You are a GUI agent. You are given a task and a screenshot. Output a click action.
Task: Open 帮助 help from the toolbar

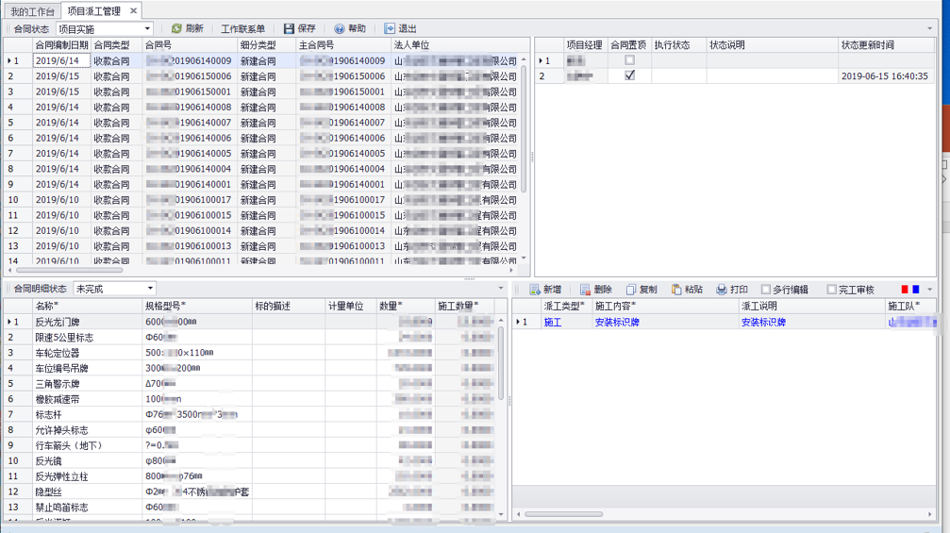[340, 28]
